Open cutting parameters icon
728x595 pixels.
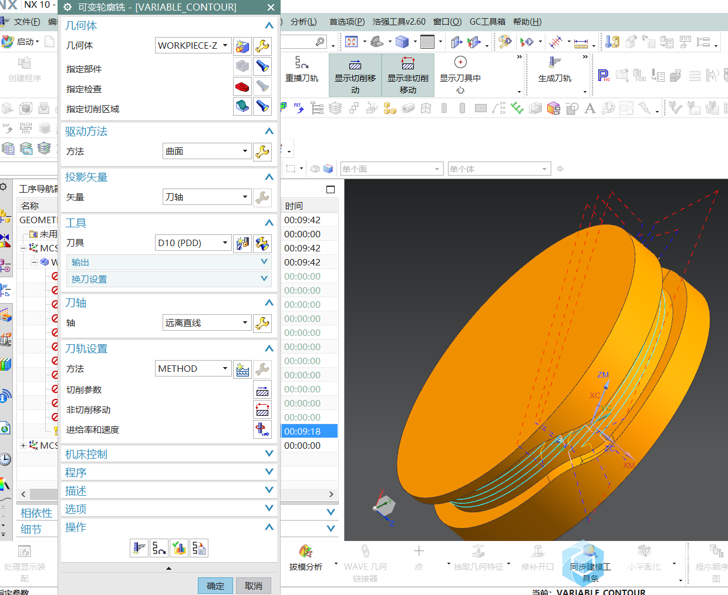tap(262, 389)
